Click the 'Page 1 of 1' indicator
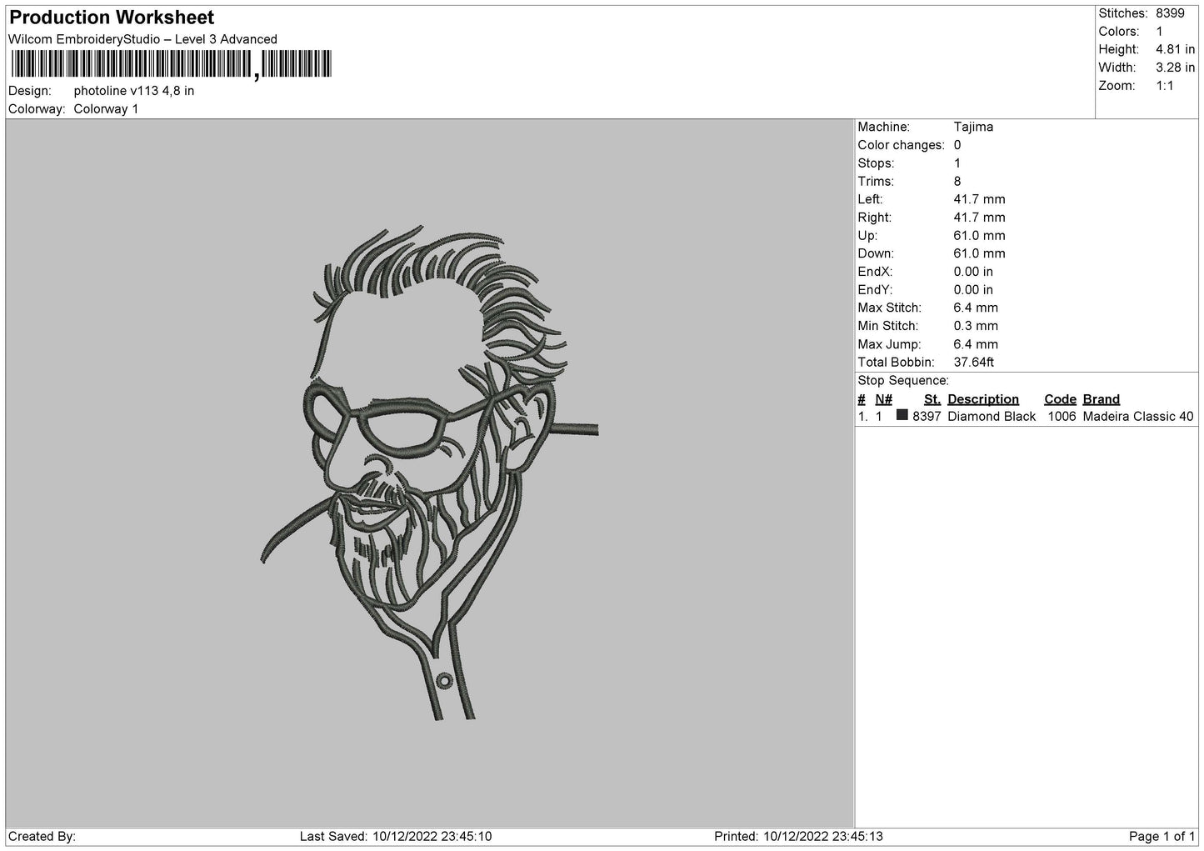This screenshot has width=1204, height=851. [x=1162, y=837]
